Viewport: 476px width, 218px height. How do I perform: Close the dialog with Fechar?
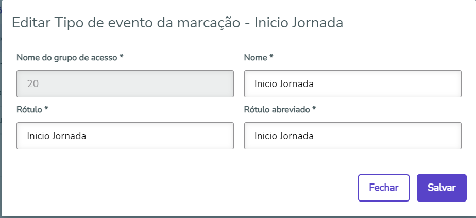[383, 188]
